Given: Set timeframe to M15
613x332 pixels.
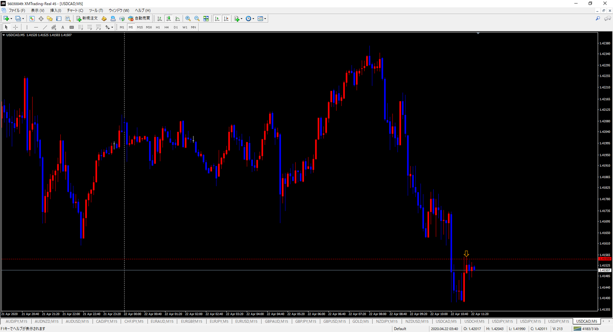Looking at the screenshot, I should 139,27.
